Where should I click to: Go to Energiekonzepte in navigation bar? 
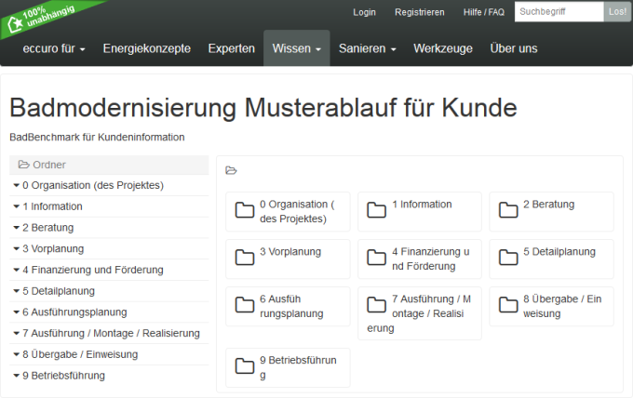146,48
